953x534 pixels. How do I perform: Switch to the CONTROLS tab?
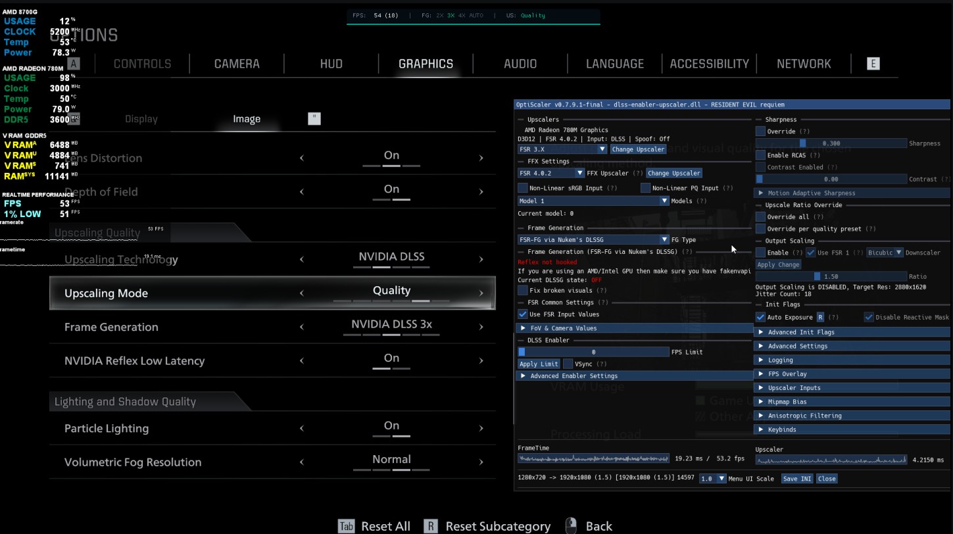click(x=142, y=64)
